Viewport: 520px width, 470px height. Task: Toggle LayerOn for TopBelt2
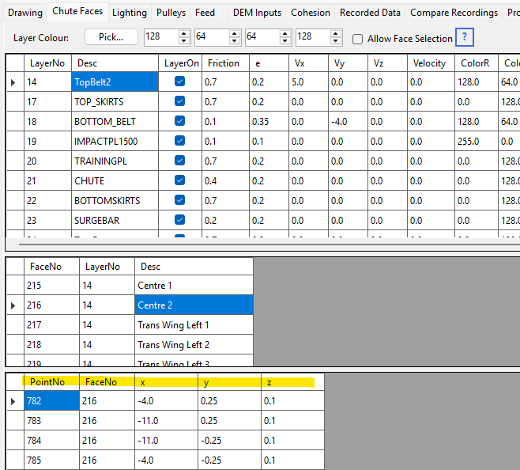179,81
